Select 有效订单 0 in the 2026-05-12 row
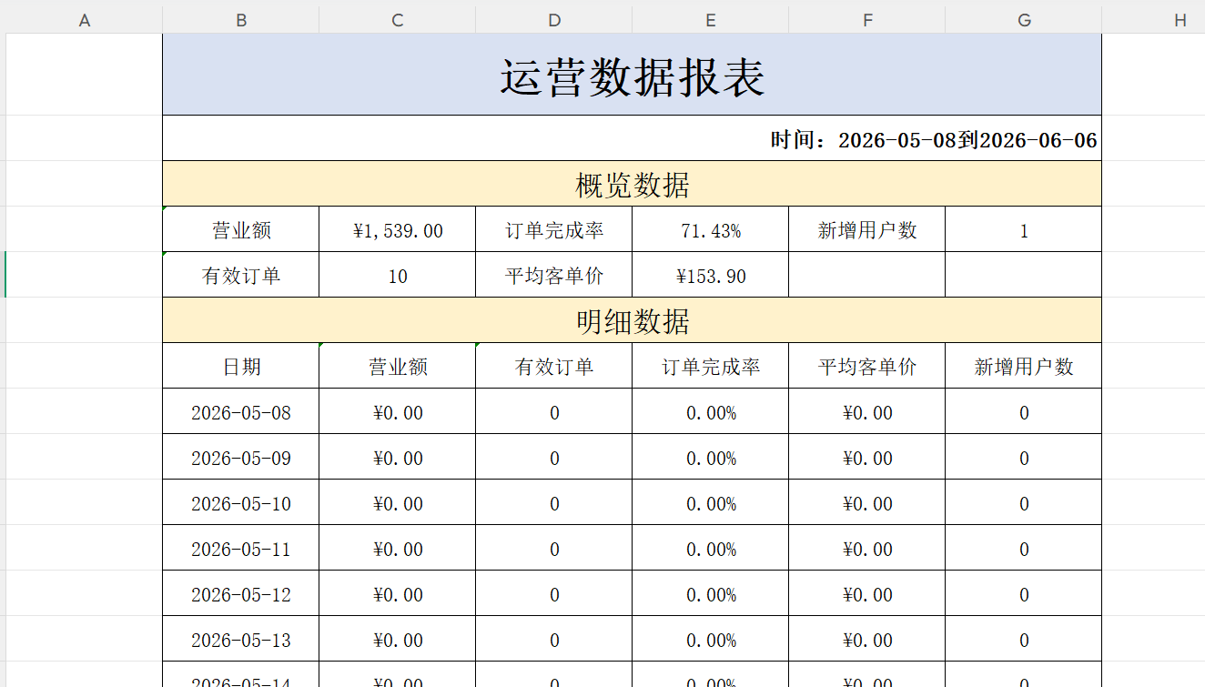 554,593
